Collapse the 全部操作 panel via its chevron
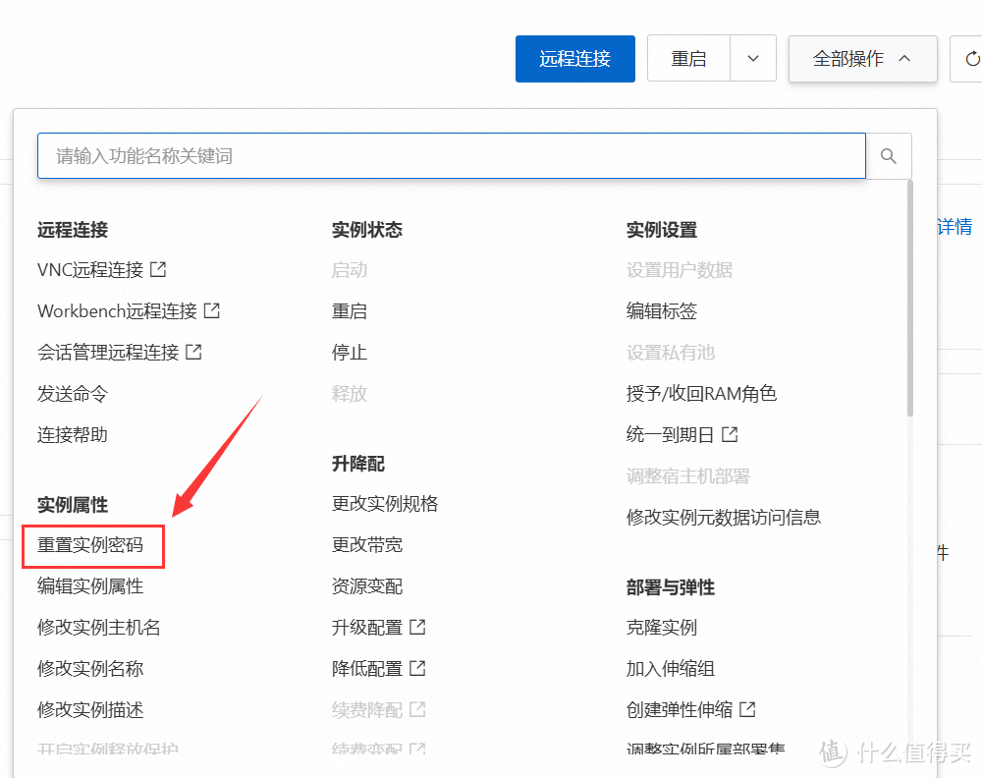The width and height of the screenshot is (982, 778). click(904, 59)
